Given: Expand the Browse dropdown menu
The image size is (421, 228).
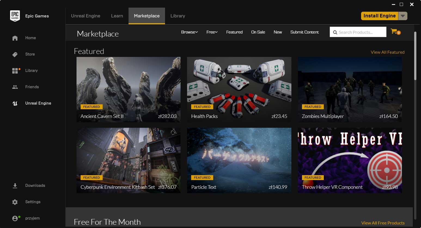Looking at the screenshot, I should (190, 32).
